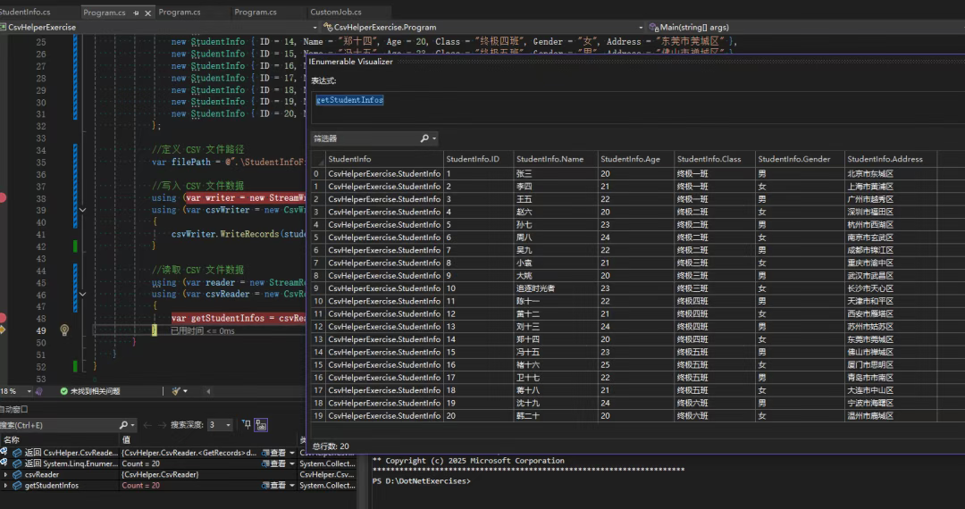Sort by the StudentInfo.Age column header
This screenshot has height=509, width=965.
pos(630,159)
